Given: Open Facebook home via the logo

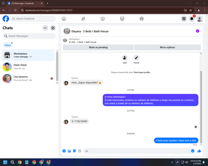Looking at the screenshot, I should (x=6, y=19).
